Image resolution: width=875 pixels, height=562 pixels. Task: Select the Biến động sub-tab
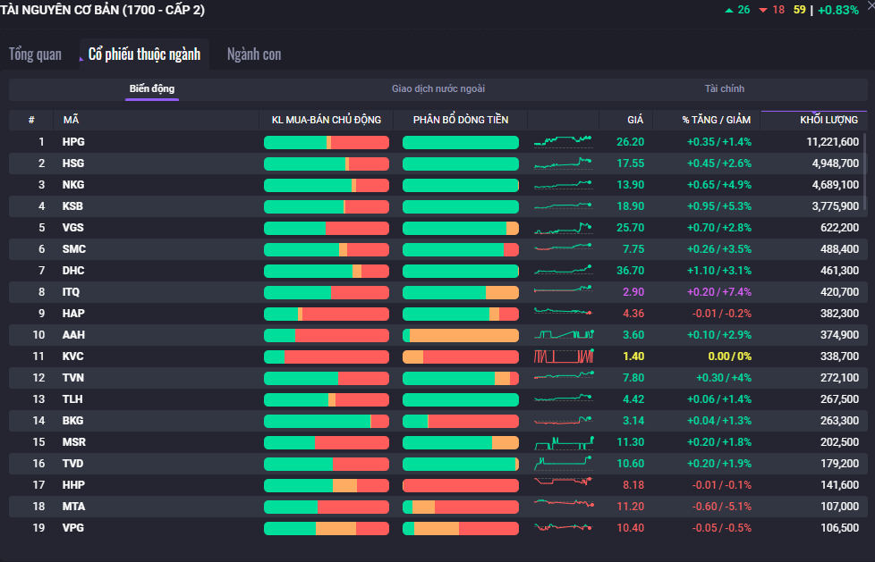click(152, 89)
